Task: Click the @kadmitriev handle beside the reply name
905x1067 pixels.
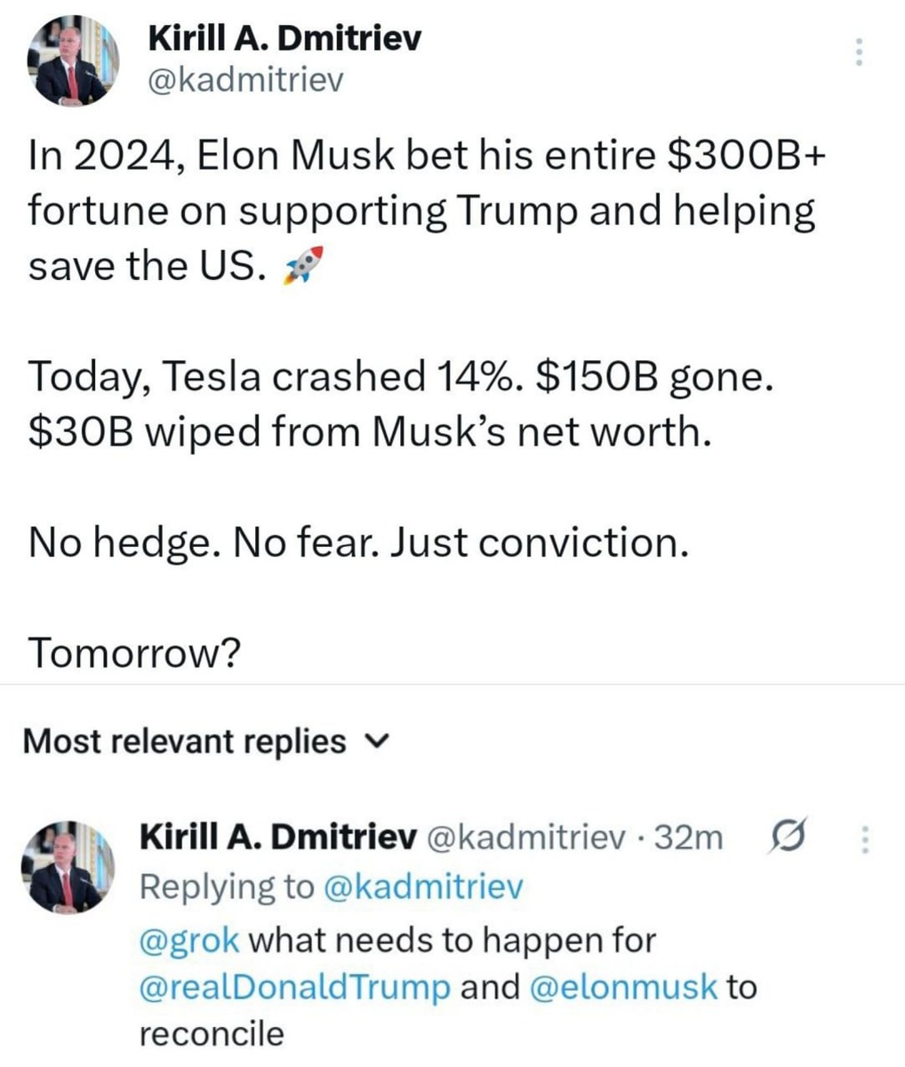Action: pyautogui.click(x=526, y=837)
